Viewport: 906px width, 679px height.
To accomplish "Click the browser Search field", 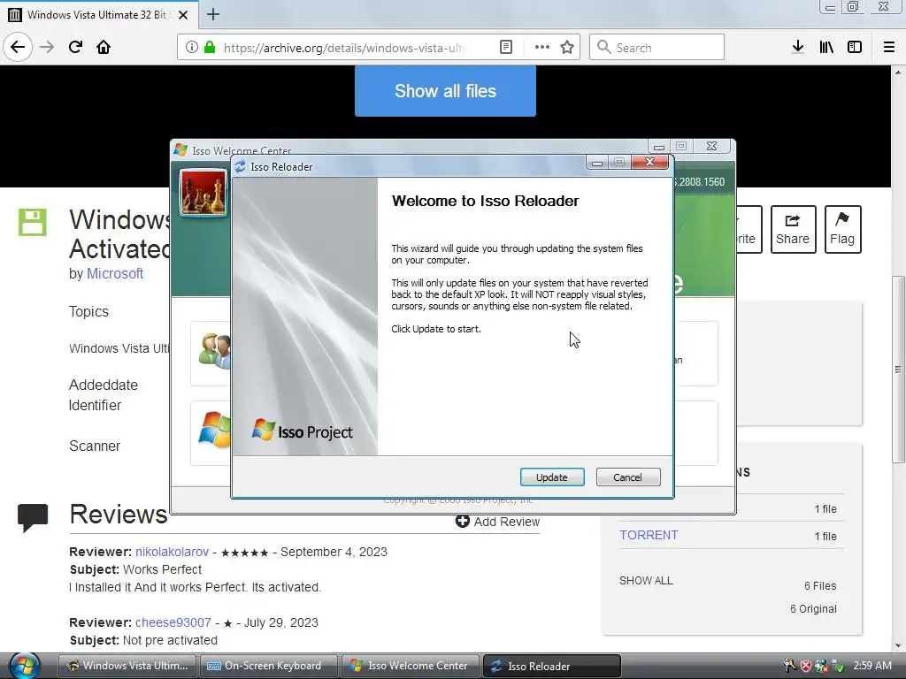I will (656, 48).
